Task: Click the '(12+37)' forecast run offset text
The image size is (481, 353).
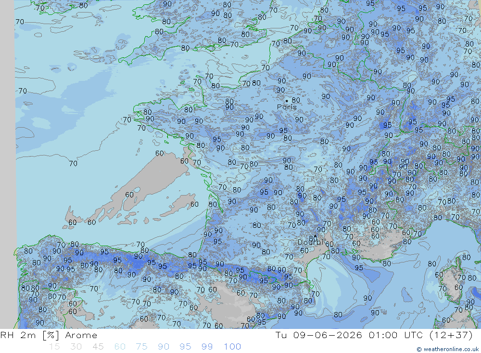Action: 451,335
